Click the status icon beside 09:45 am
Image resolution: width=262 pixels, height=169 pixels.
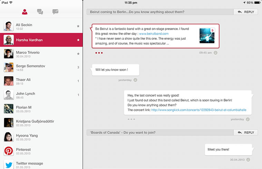tap(215, 53)
